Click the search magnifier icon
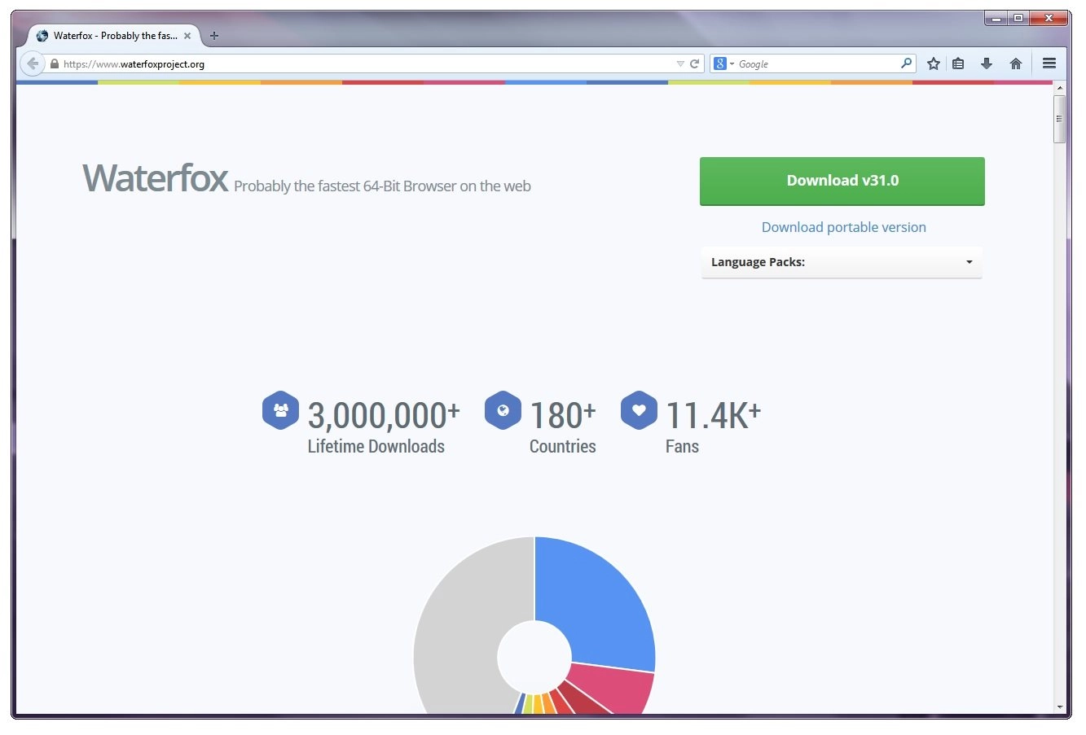Viewport: 1086px width, 735px height. (906, 63)
